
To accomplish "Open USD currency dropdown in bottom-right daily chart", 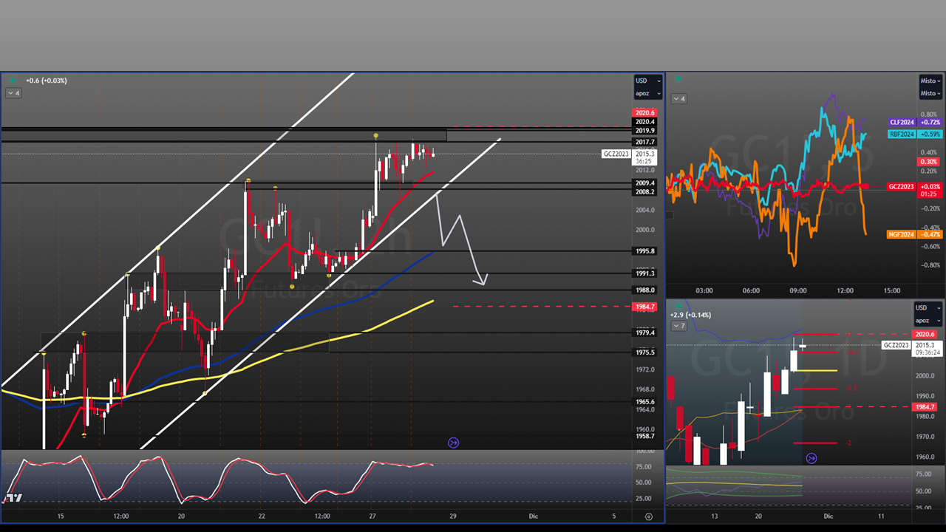I will pos(924,307).
